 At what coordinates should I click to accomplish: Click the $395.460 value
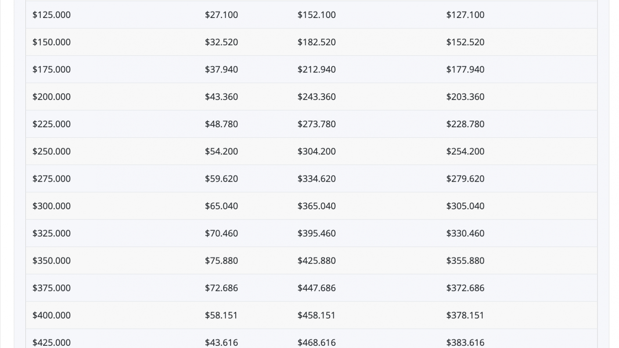[x=317, y=233]
